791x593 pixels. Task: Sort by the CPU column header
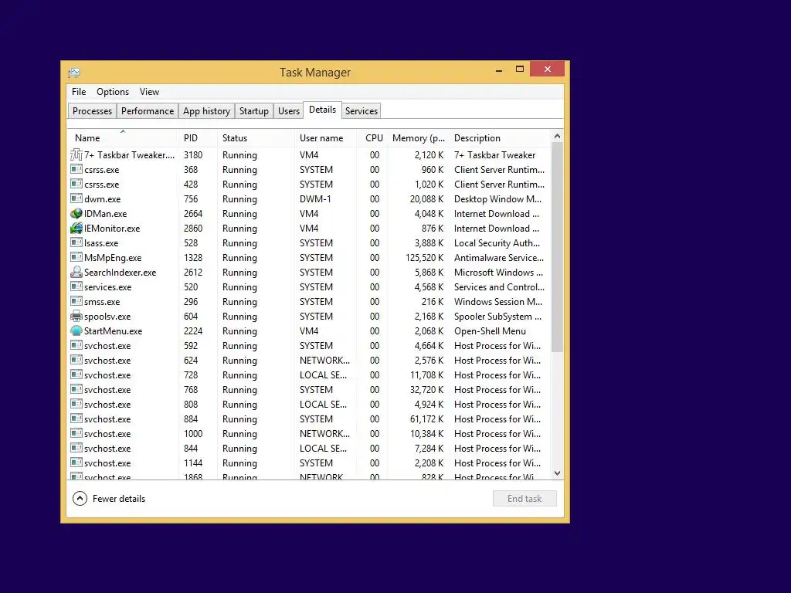click(373, 137)
